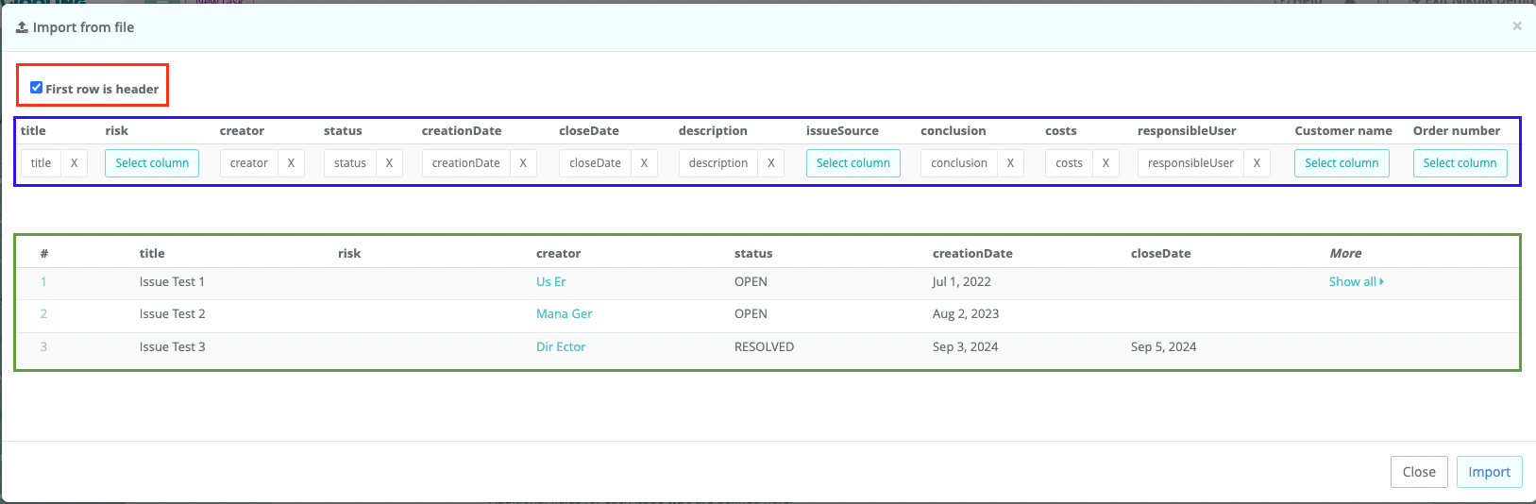
Task: Open Select column dropdown for Customer name
Action: [1342, 163]
